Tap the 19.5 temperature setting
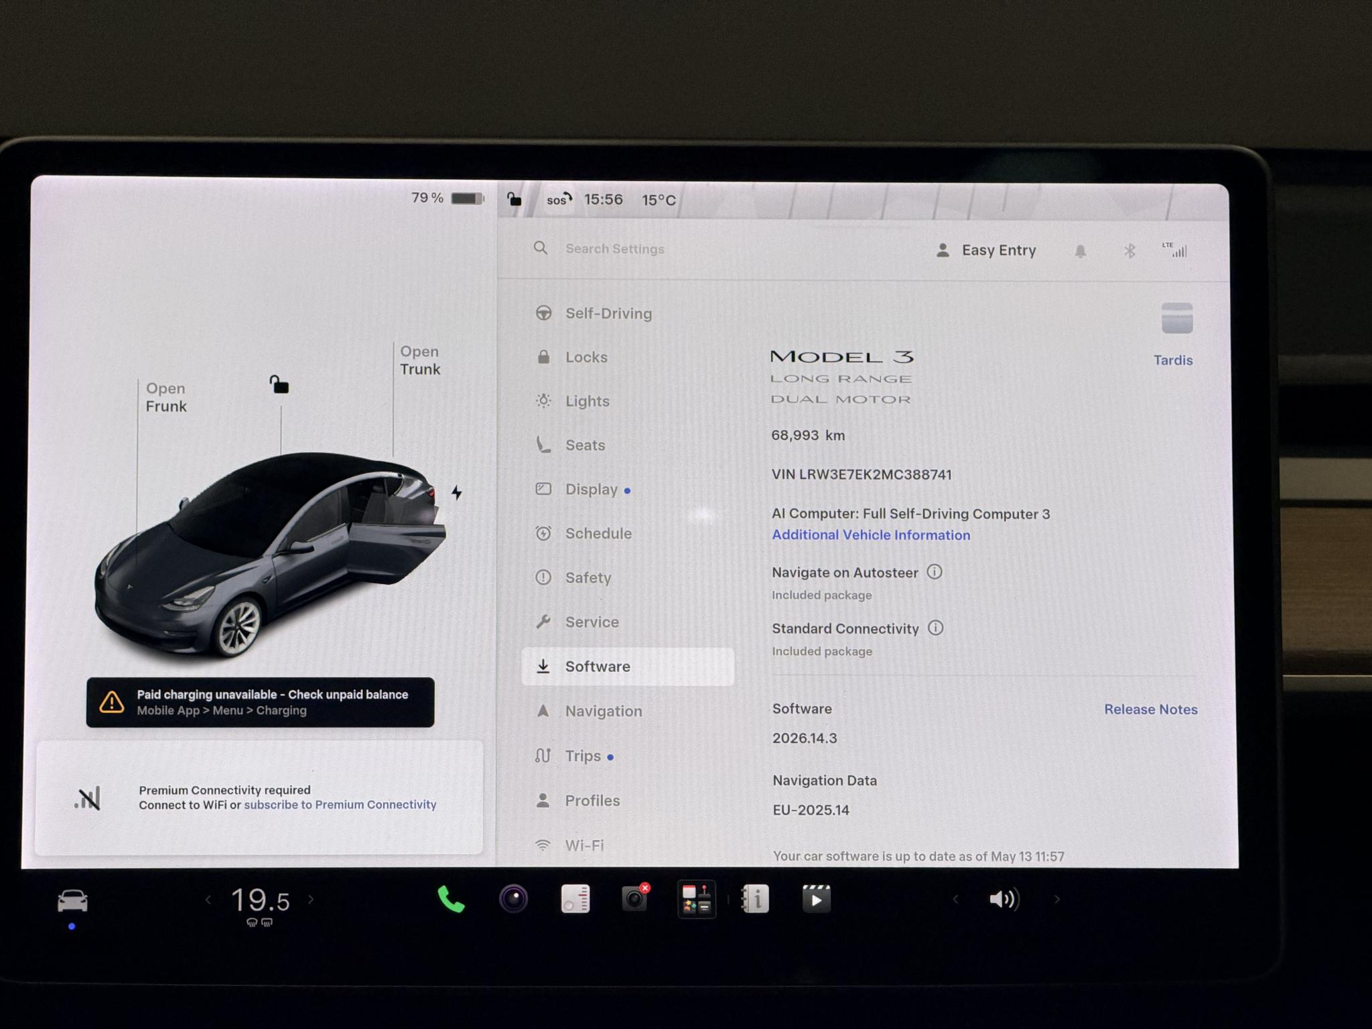The width and height of the screenshot is (1372, 1029). (261, 900)
